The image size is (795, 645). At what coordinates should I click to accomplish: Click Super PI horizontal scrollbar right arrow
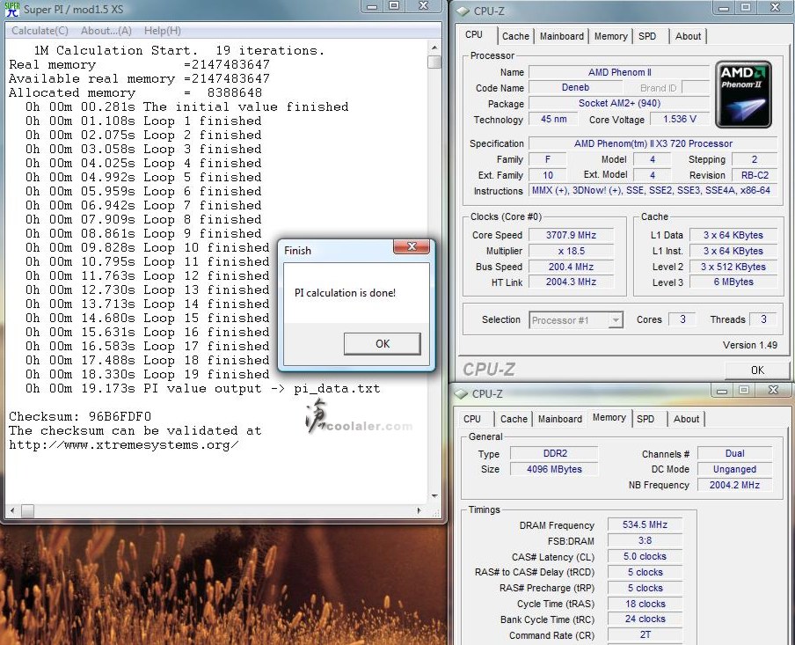(x=419, y=510)
